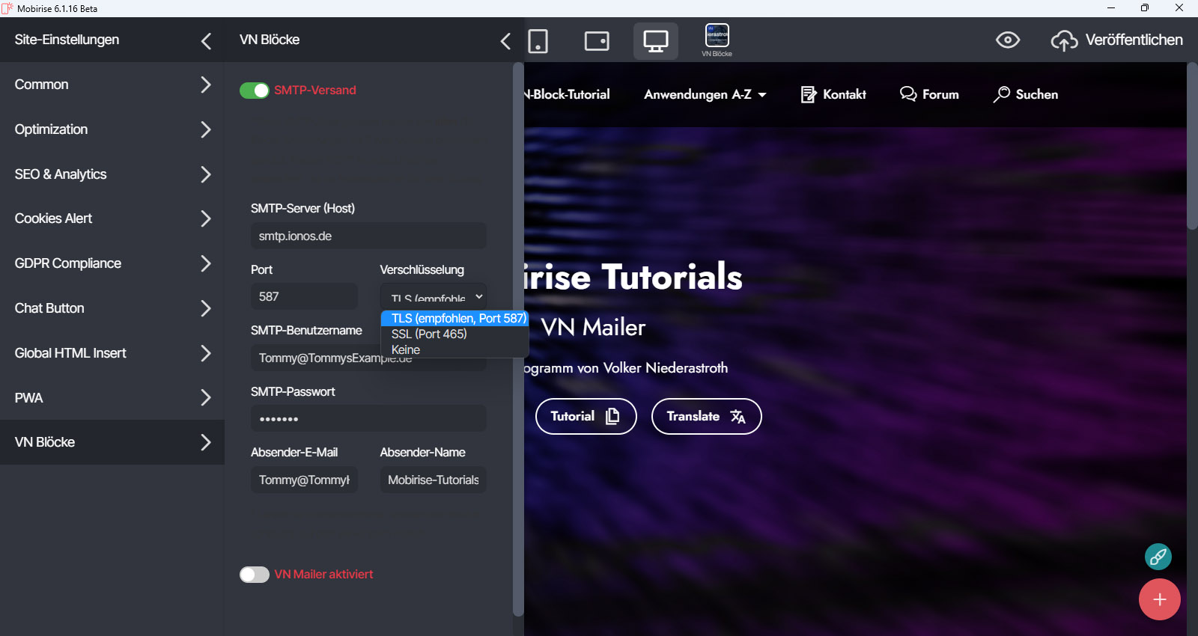Switch to tablet preview mode
The height and width of the screenshot is (636, 1198).
tap(597, 40)
